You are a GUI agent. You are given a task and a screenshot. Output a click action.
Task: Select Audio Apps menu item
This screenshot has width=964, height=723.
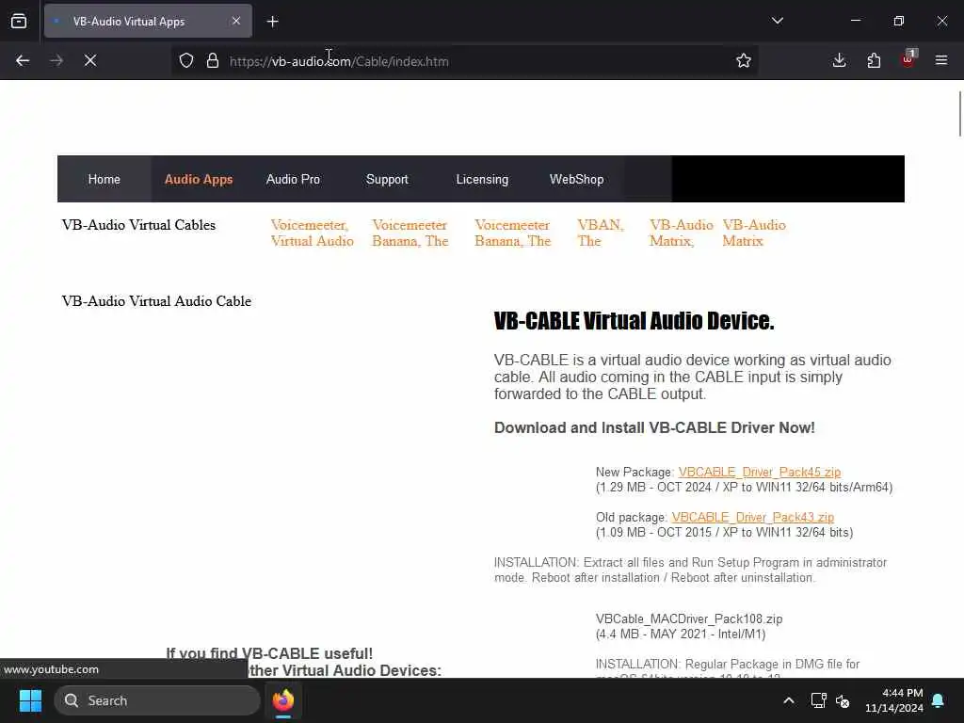199,179
